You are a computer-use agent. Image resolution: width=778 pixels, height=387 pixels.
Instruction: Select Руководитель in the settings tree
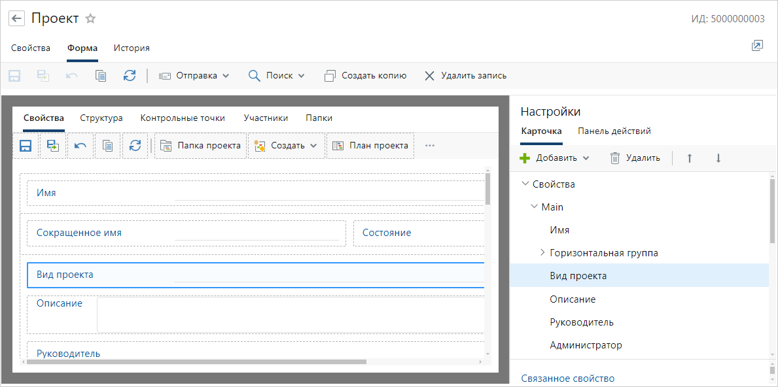(582, 322)
